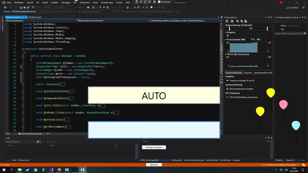308x173 pixels.
Task: Restart debugging with the restart icon
Action: tap(107, 8)
